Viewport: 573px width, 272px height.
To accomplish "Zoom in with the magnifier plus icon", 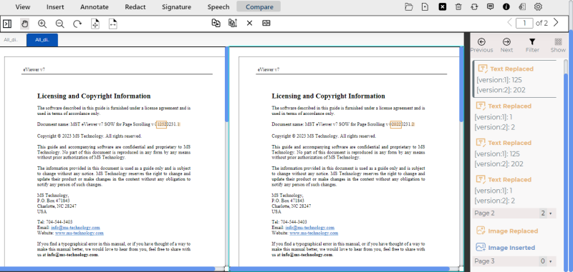I will click(x=42, y=24).
